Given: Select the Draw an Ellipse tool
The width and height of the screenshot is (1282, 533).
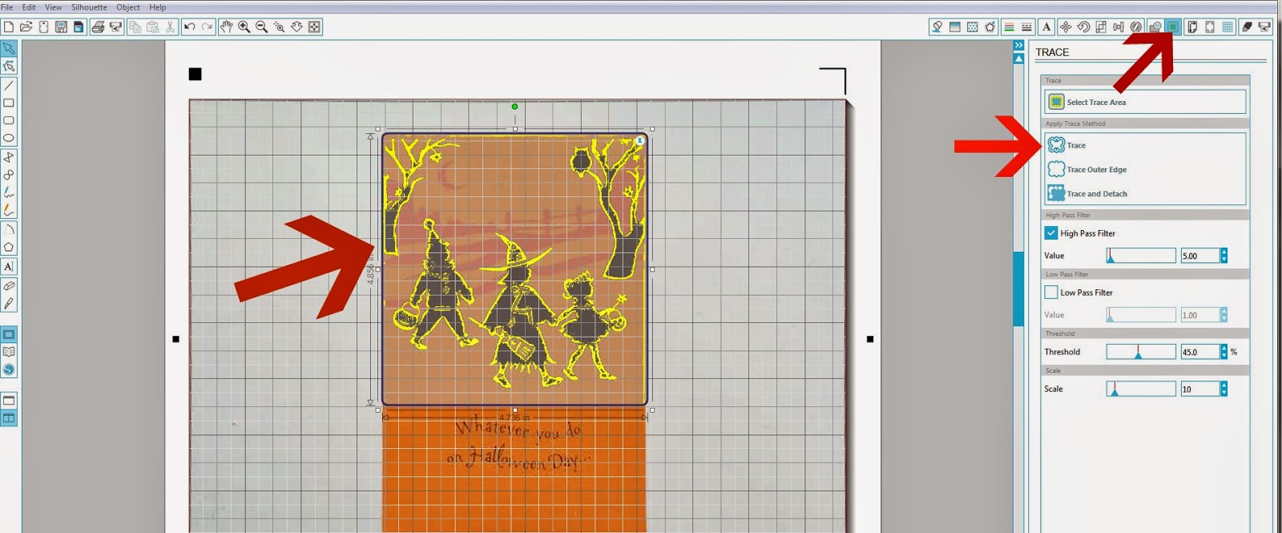Looking at the screenshot, I should coord(9,139).
